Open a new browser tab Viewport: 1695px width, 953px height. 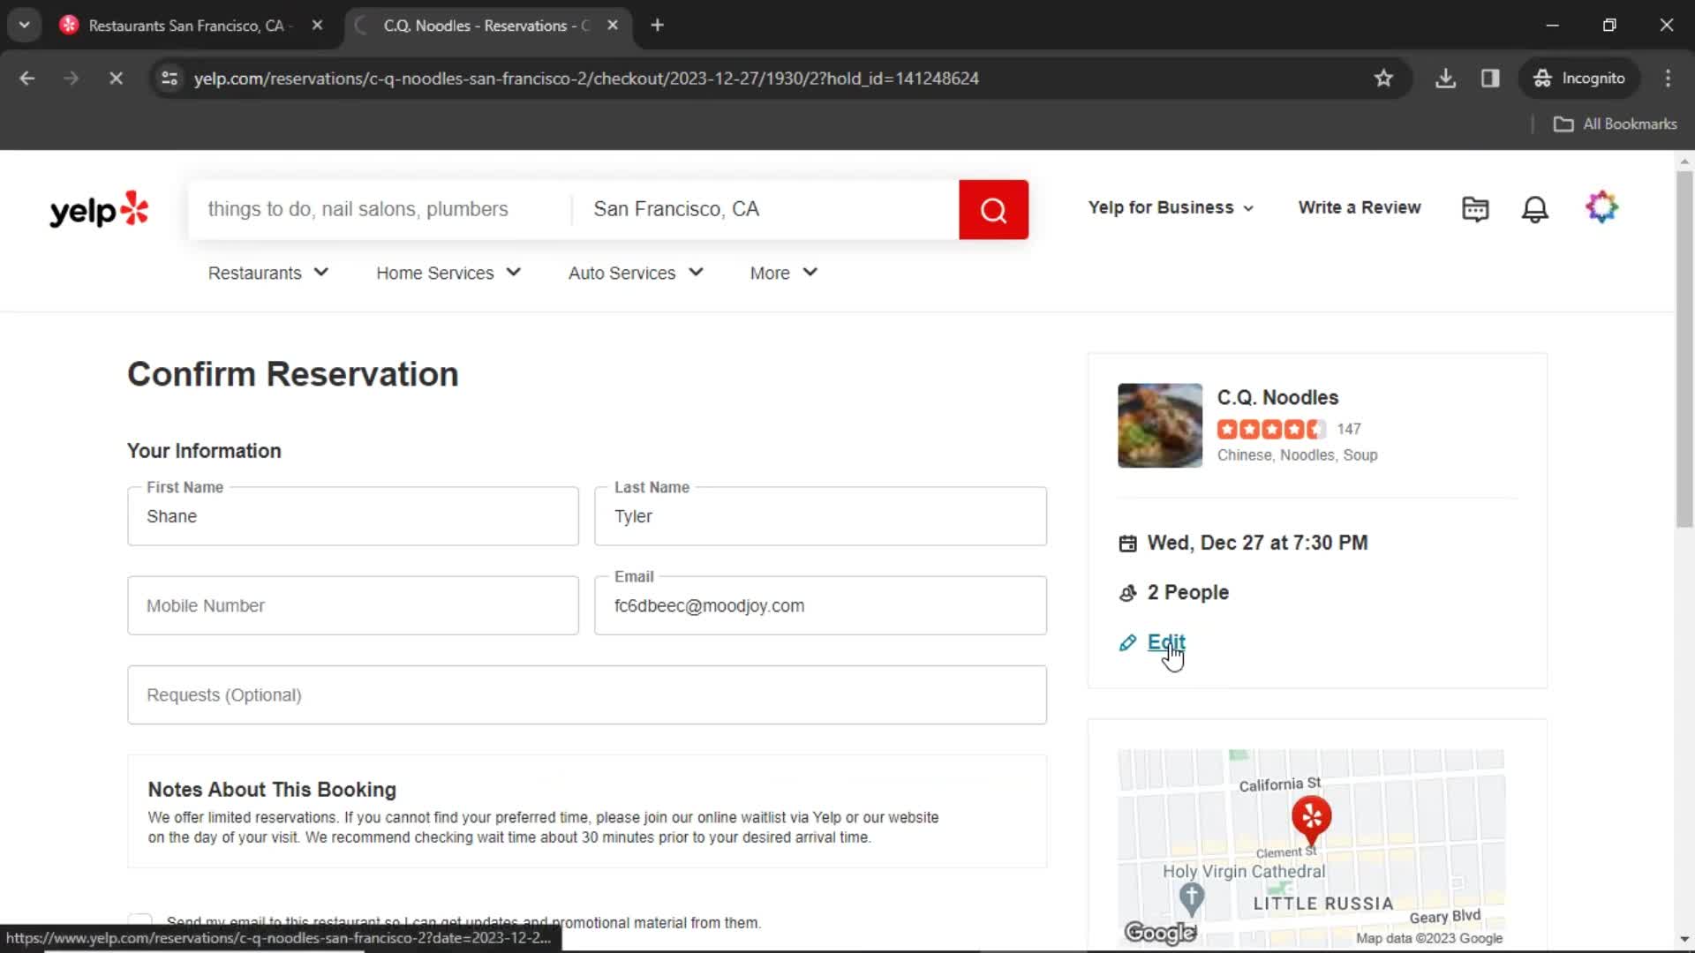pos(657,26)
